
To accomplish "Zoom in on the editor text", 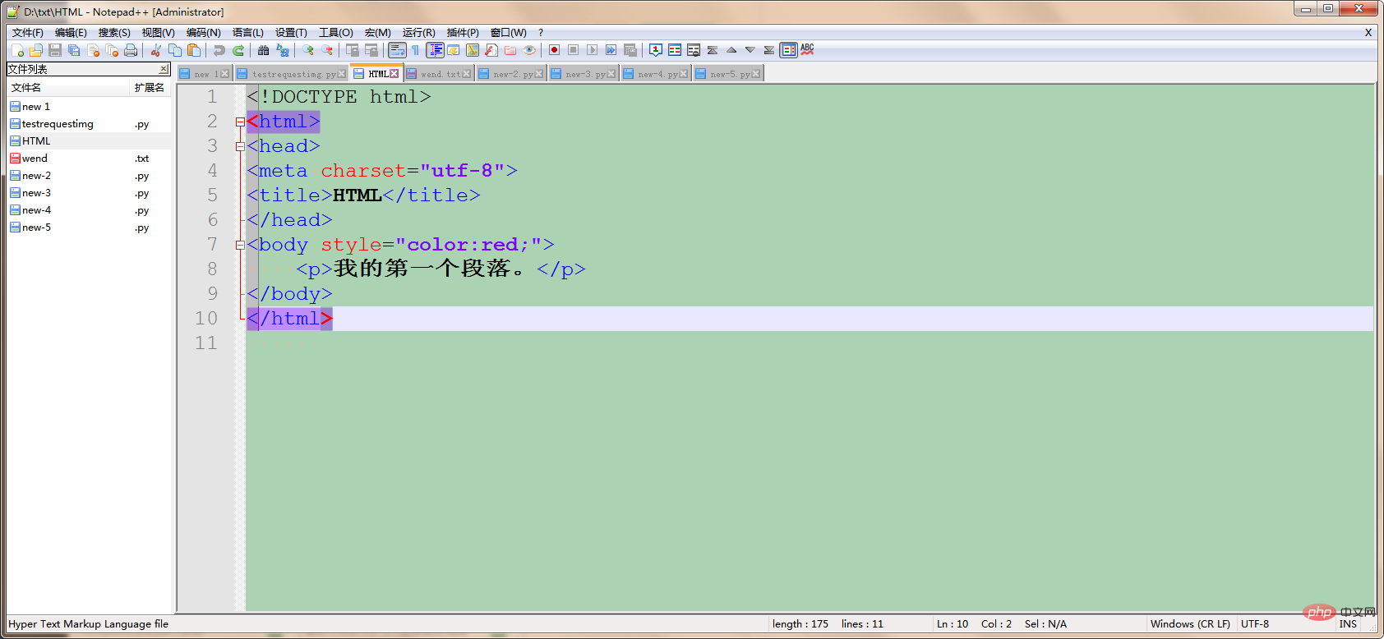I will pos(307,50).
